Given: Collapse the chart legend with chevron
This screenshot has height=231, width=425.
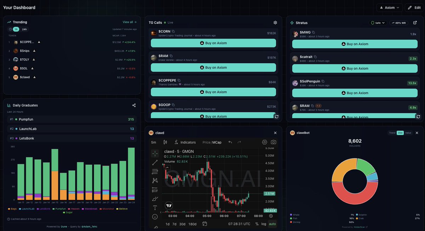Looking at the screenshot, I should pyautogui.click(x=168, y=167).
